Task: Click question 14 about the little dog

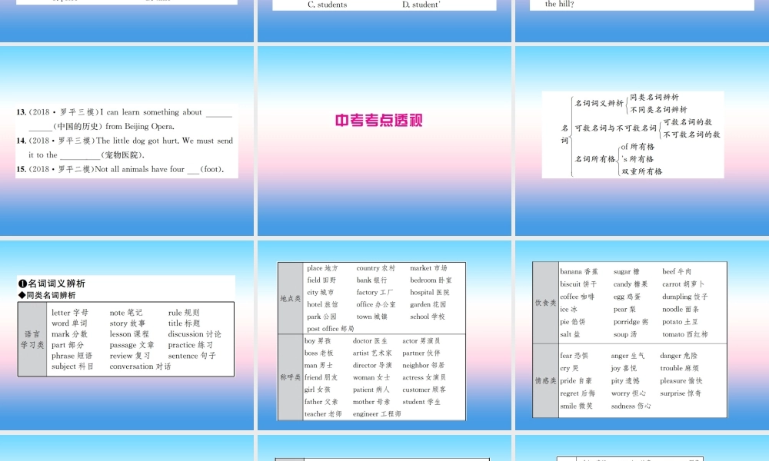Action: tap(125, 148)
